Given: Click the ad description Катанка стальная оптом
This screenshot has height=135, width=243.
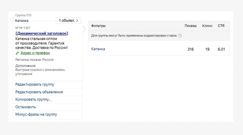Looking at the screenshot, I should point(42,43).
